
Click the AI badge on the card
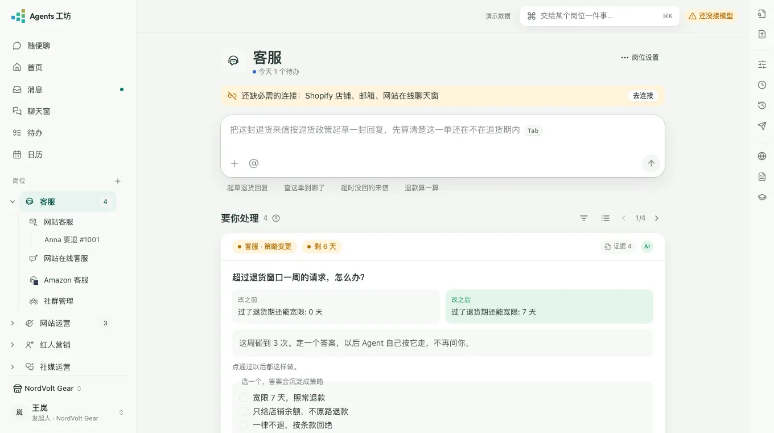click(647, 247)
